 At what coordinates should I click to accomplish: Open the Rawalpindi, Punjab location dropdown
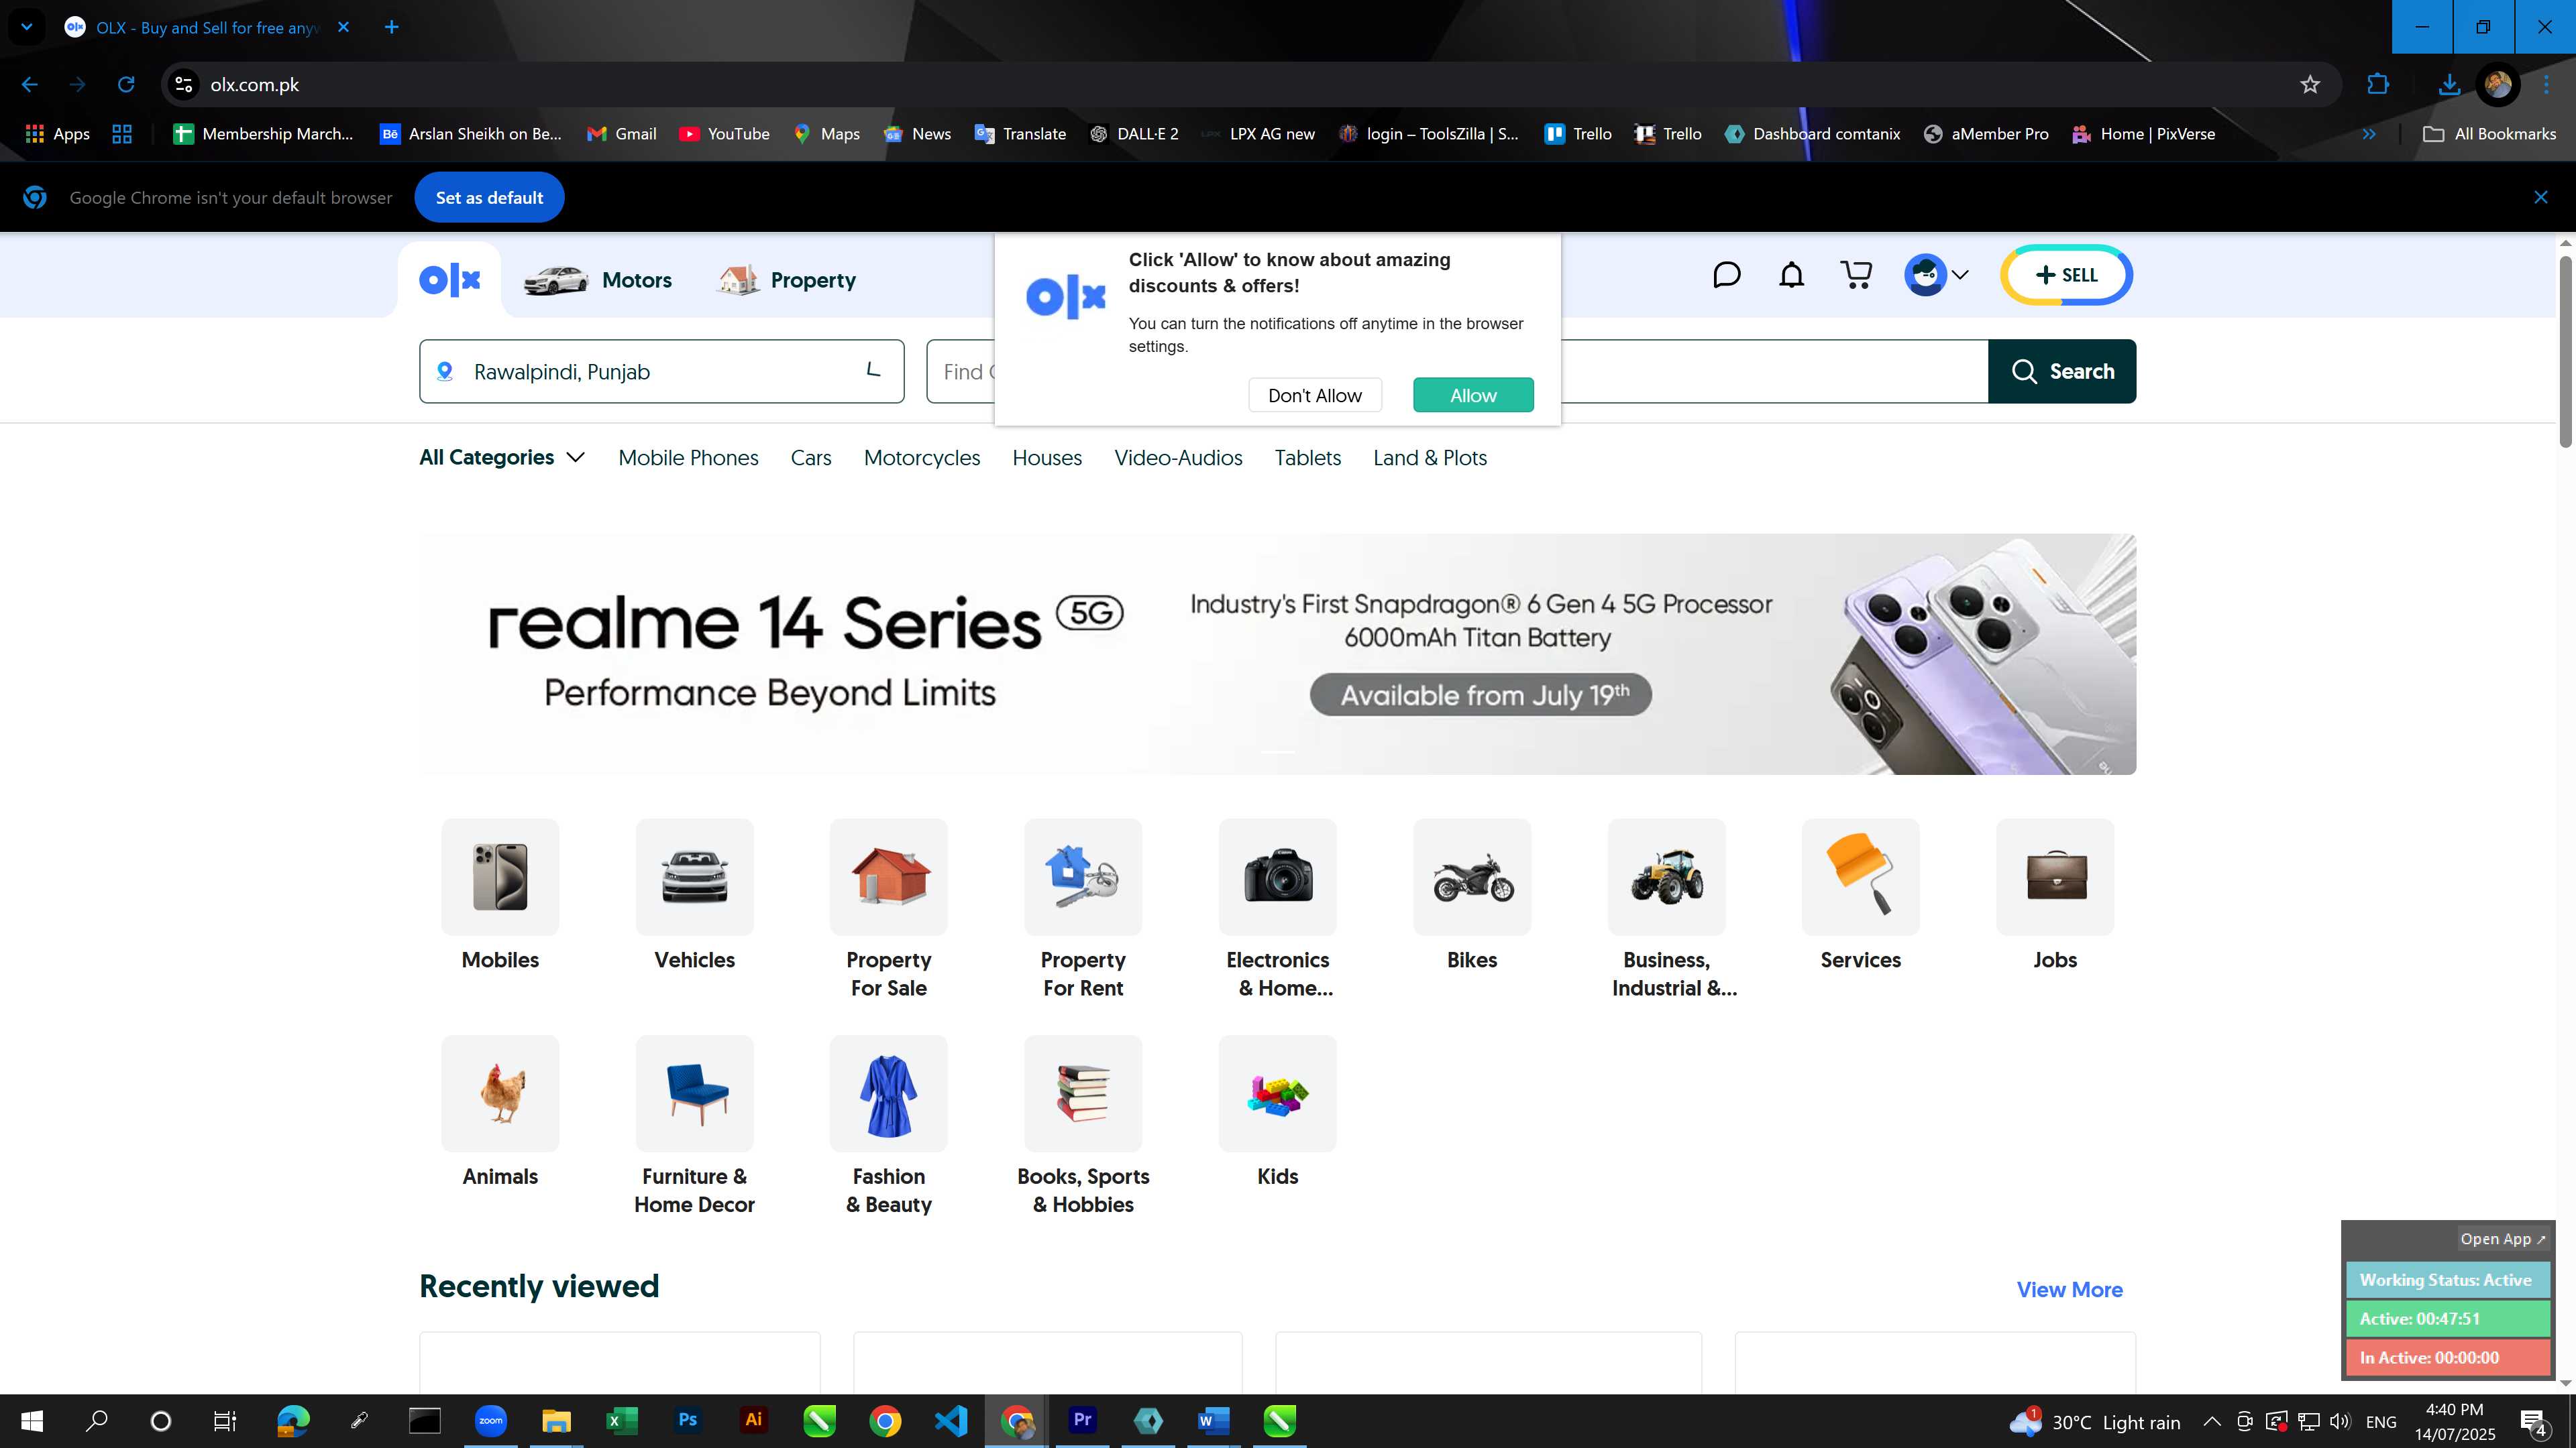coord(662,372)
